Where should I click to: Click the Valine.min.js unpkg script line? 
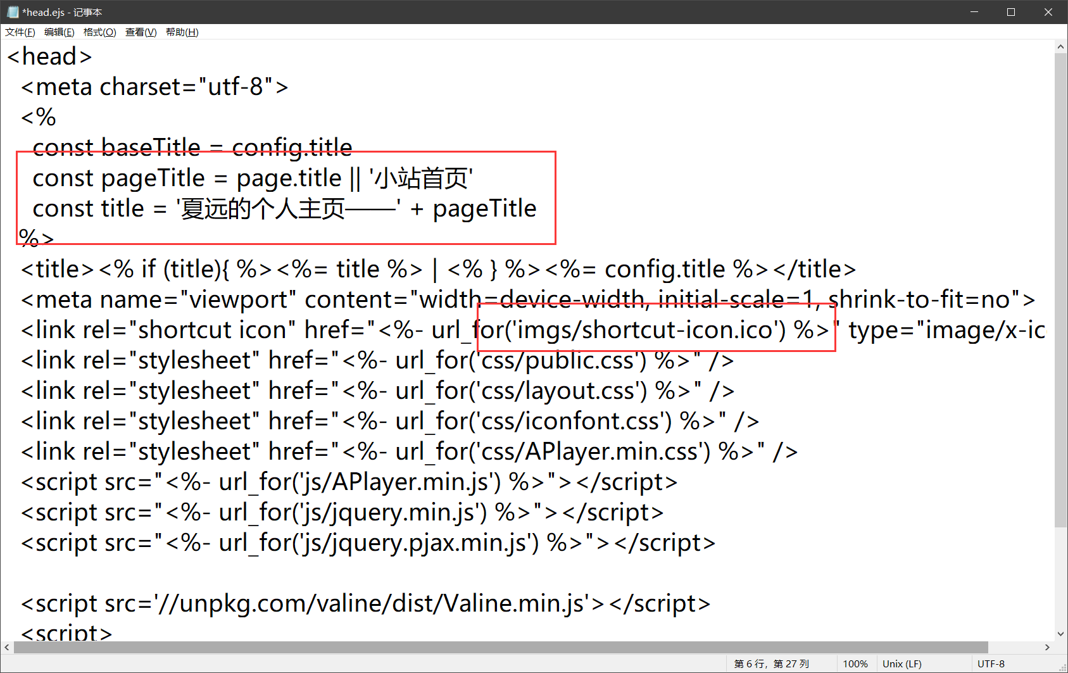click(x=365, y=603)
